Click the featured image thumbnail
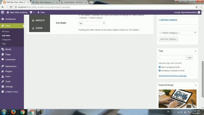Screen dimensions: 204x115 coord(178,99)
